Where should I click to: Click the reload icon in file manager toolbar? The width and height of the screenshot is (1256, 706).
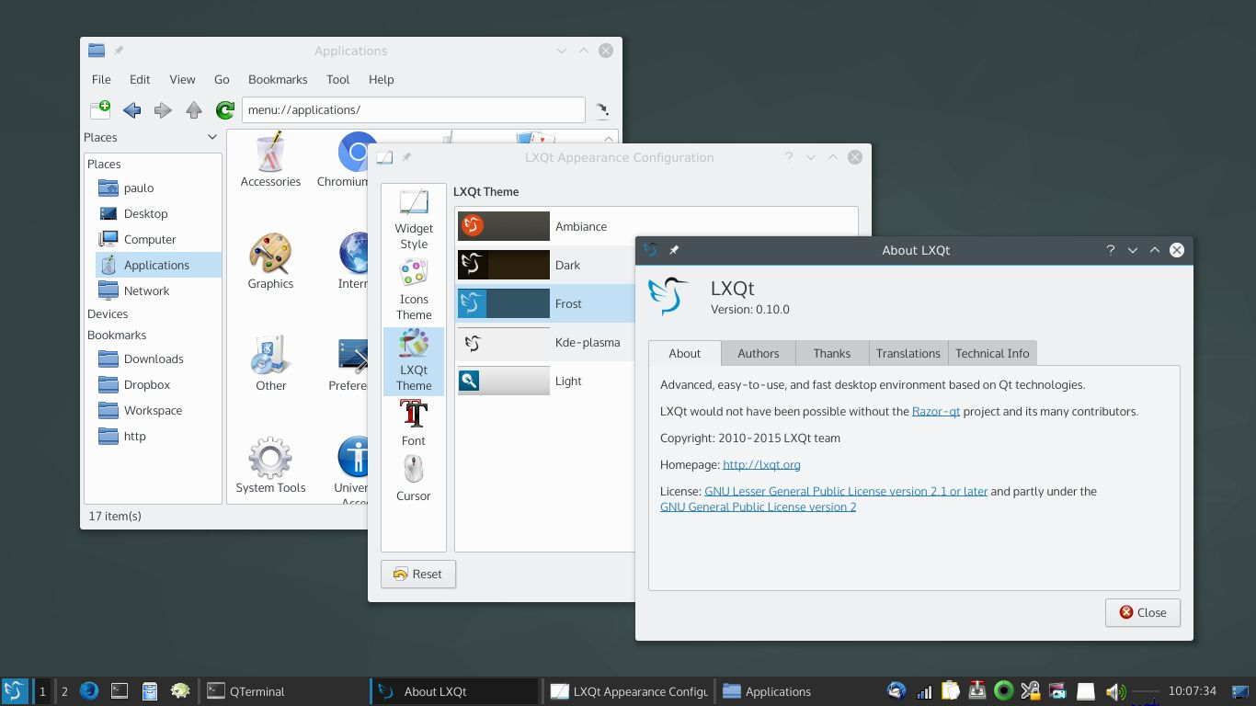click(224, 109)
